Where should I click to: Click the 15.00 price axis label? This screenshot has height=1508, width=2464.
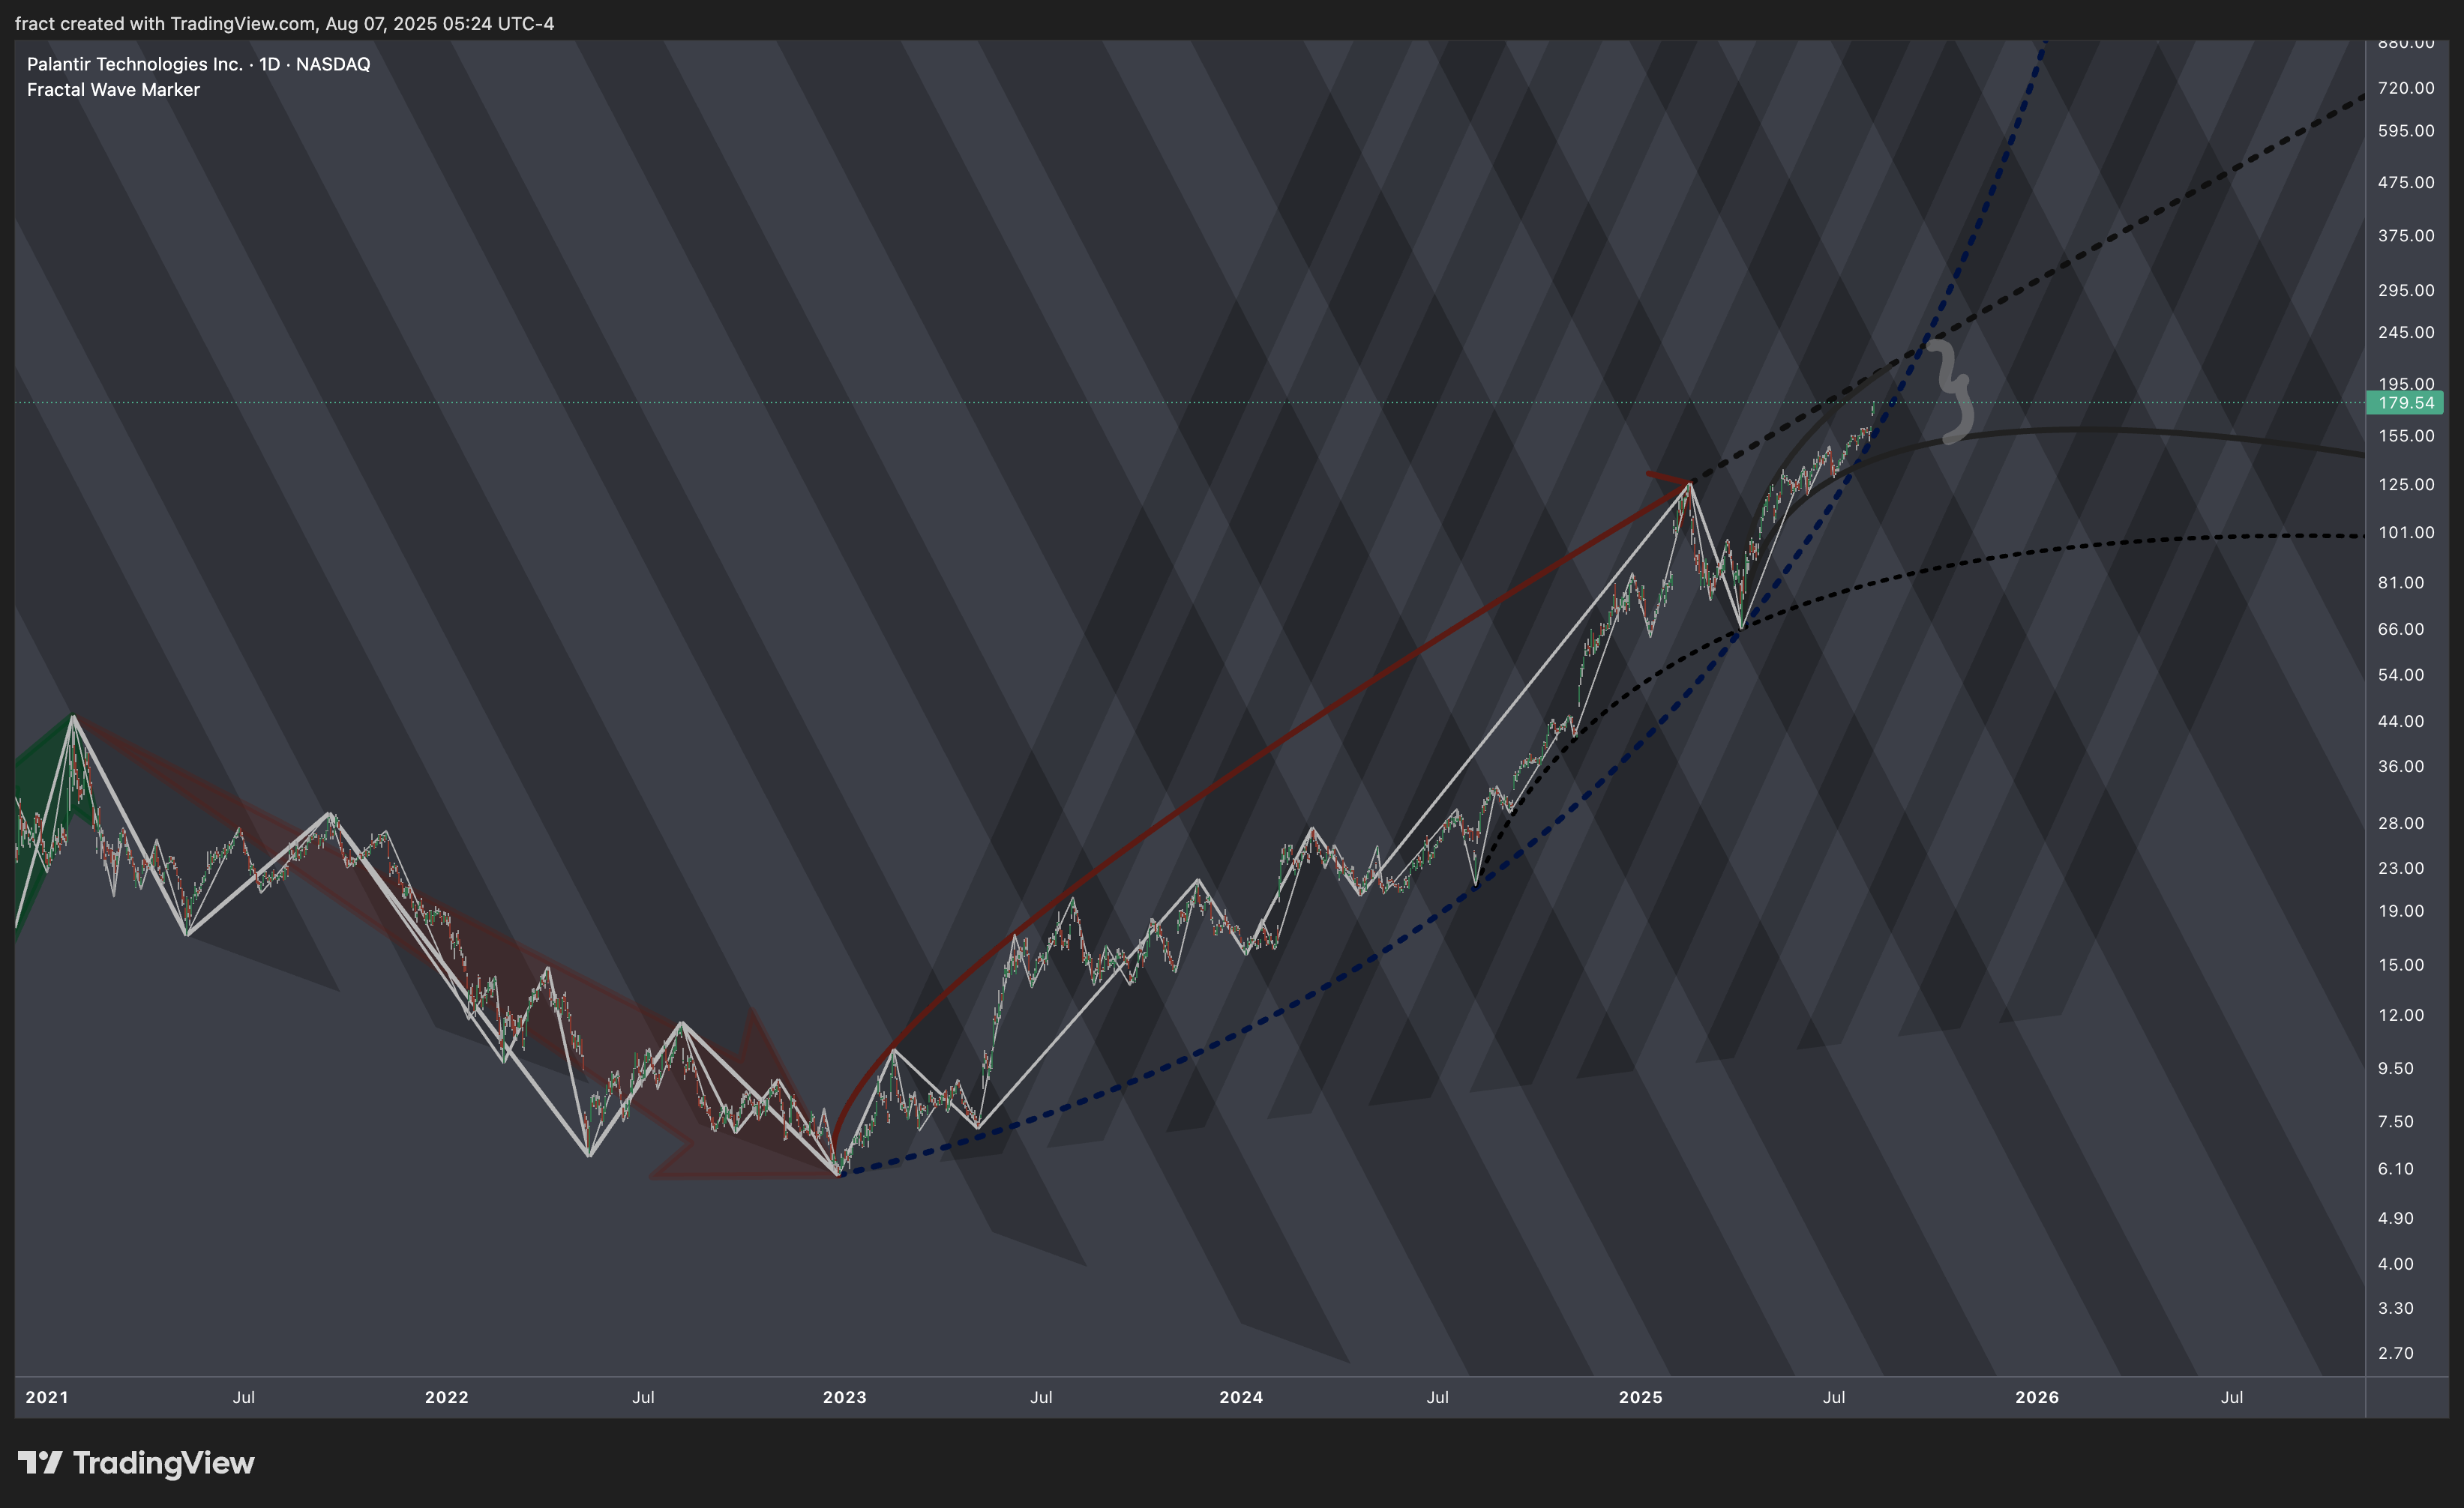click(2401, 965)
